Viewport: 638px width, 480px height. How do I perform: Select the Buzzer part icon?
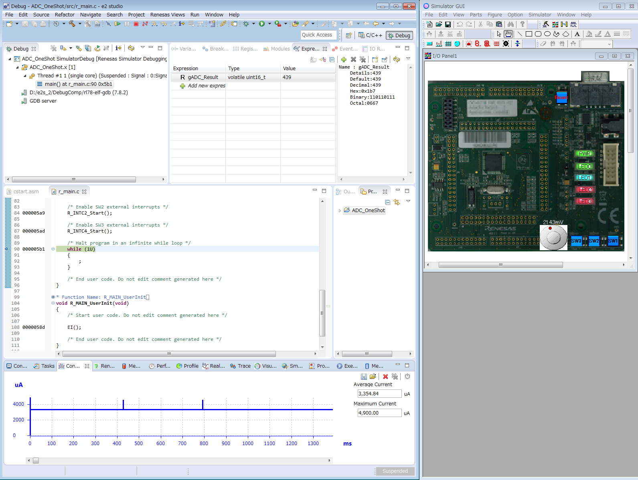pyautogui.click(x=506, y=44)
